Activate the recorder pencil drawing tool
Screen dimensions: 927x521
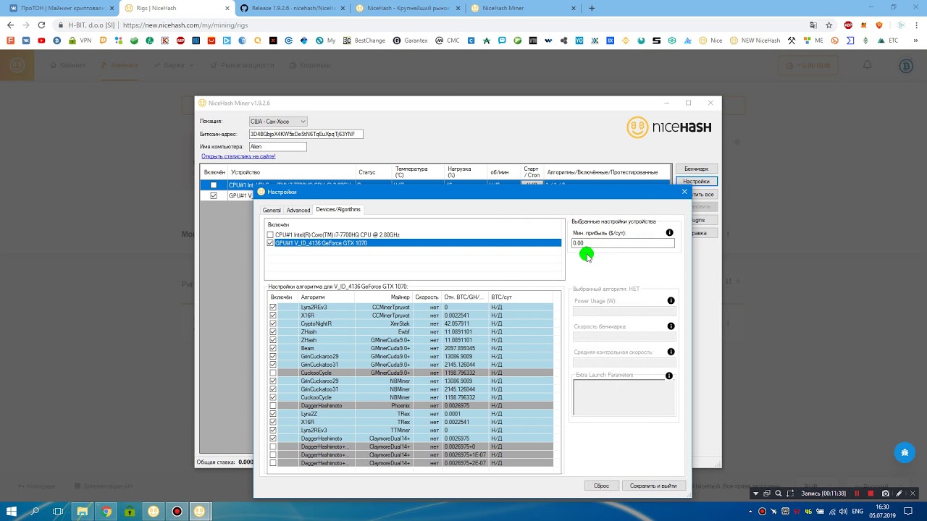899,494
